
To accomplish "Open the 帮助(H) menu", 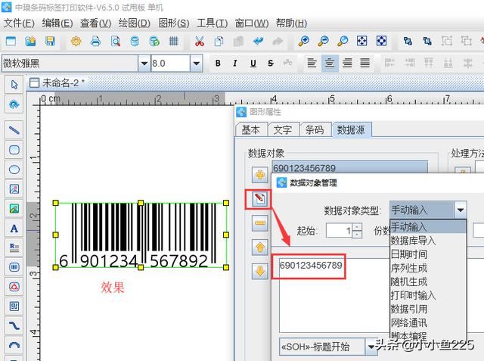I will 291,23.
